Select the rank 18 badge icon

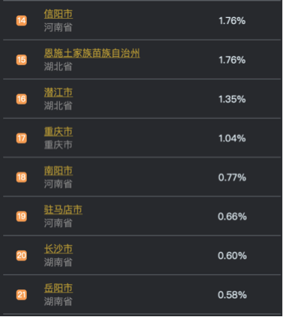[22, 177]
